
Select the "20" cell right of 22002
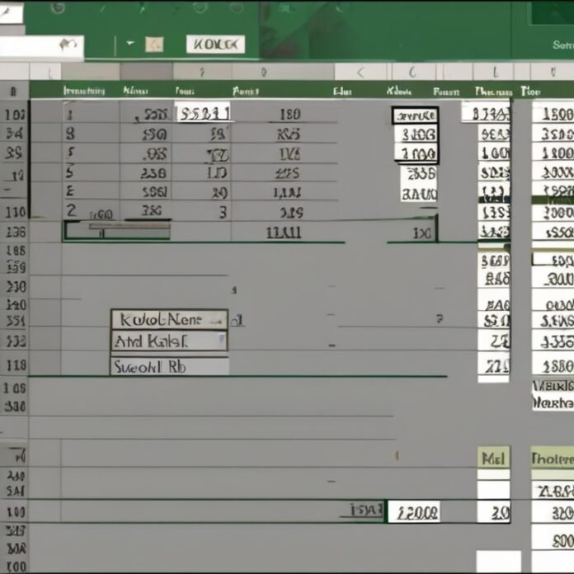(493, 512)
